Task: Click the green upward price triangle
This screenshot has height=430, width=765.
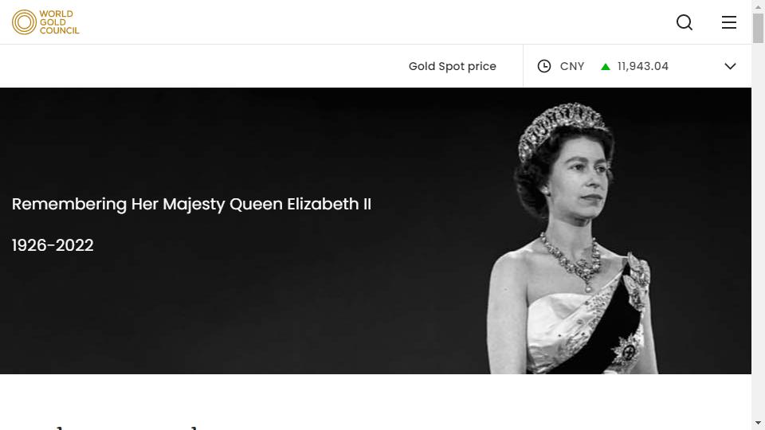Action: pos(606,67)
